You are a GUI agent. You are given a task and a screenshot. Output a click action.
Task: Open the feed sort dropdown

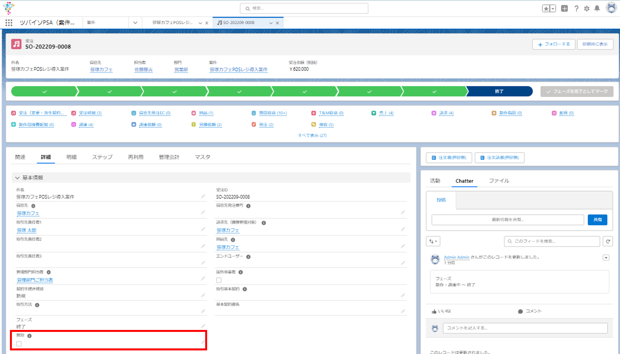pyautogui.click(x=433, y=241)
